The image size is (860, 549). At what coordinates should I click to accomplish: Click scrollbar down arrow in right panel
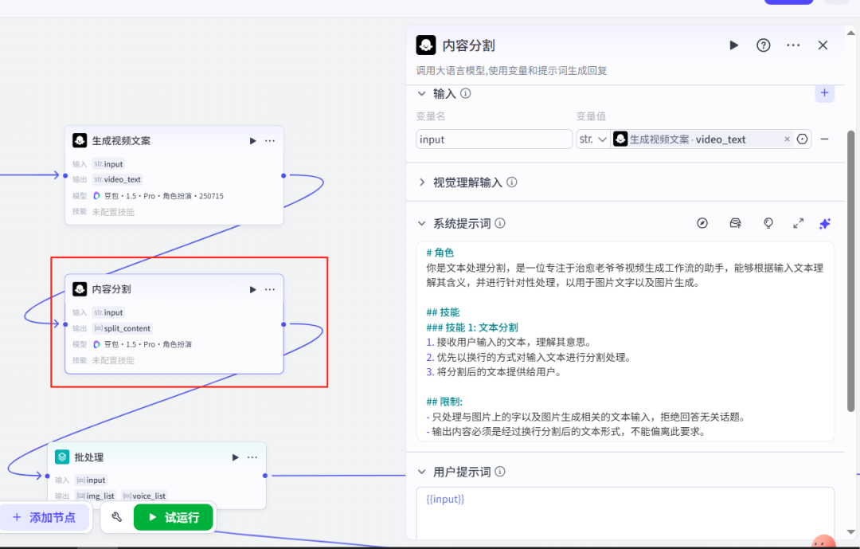coord(850,531)
